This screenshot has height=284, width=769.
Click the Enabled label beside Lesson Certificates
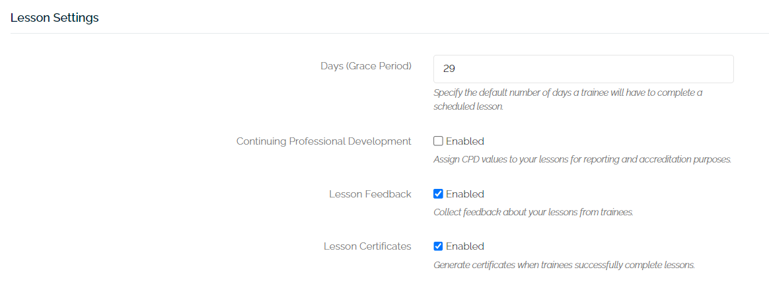[465, 246]
